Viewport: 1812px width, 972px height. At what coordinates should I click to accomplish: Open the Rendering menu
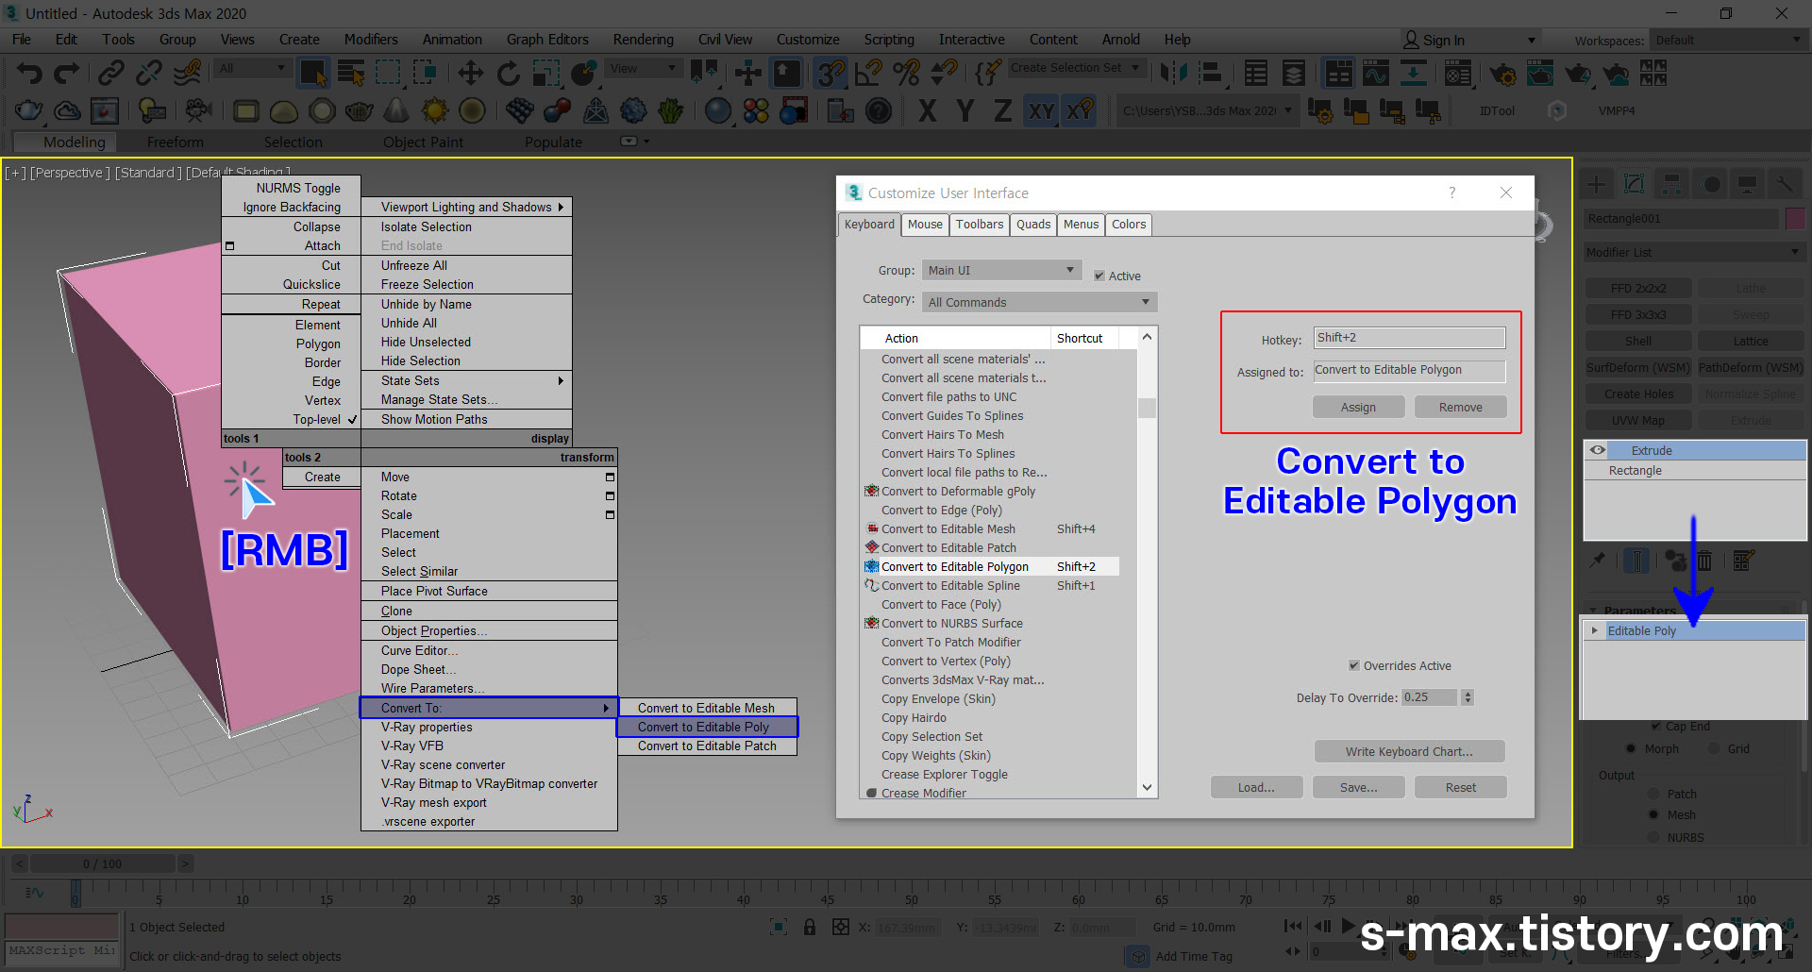643,40
